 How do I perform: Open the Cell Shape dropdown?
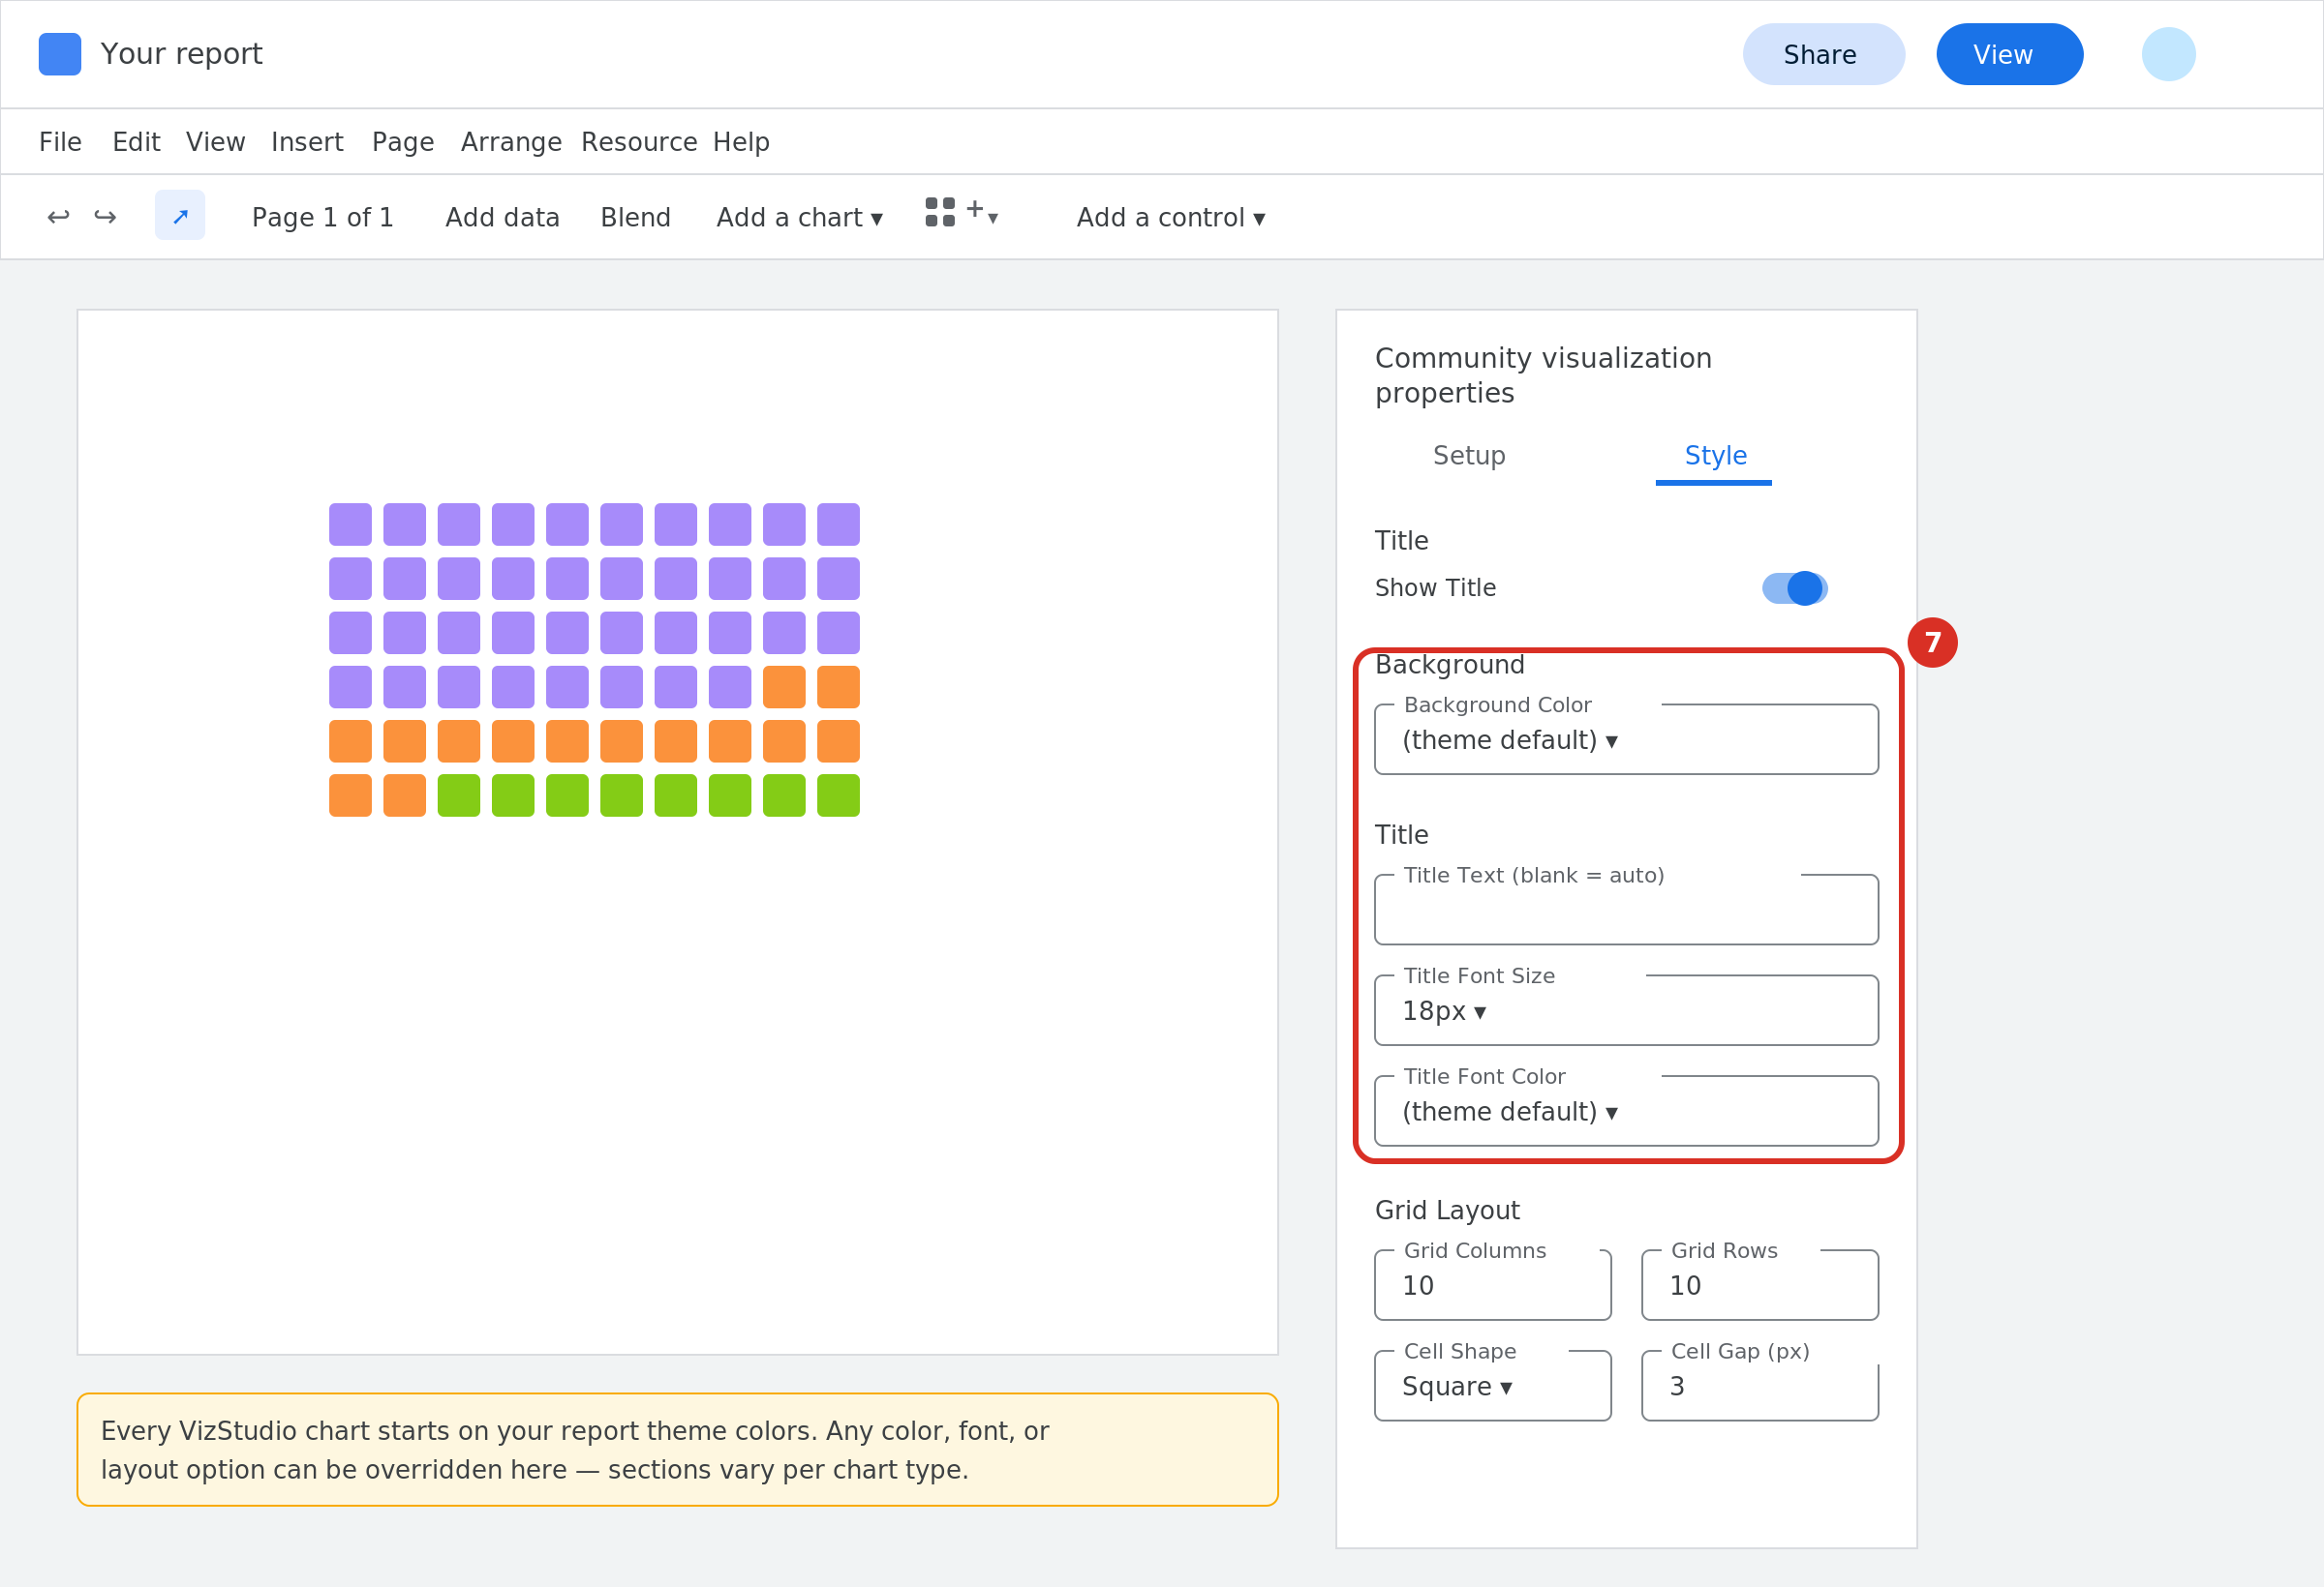click(1493, 1386)
